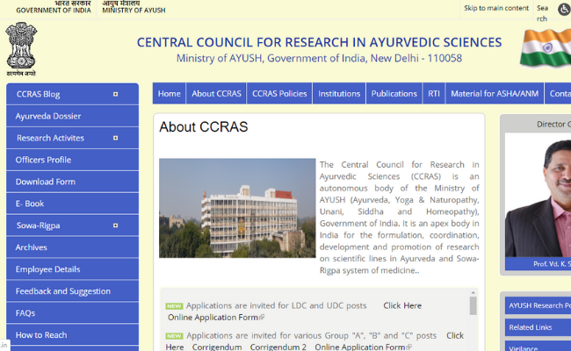Go to the RTI menu item
Screen dimensions: 571x351
[x=434, y=94]
